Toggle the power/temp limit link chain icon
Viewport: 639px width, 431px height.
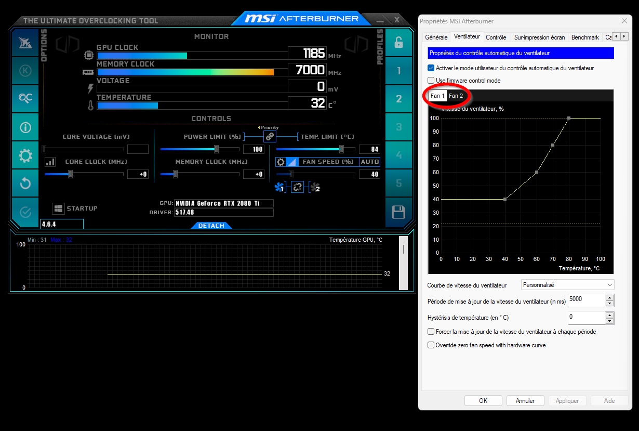[270, 136]
